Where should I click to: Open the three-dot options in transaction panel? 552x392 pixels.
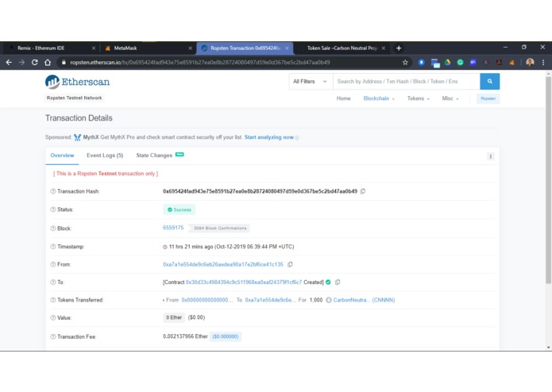click(490, 156)
